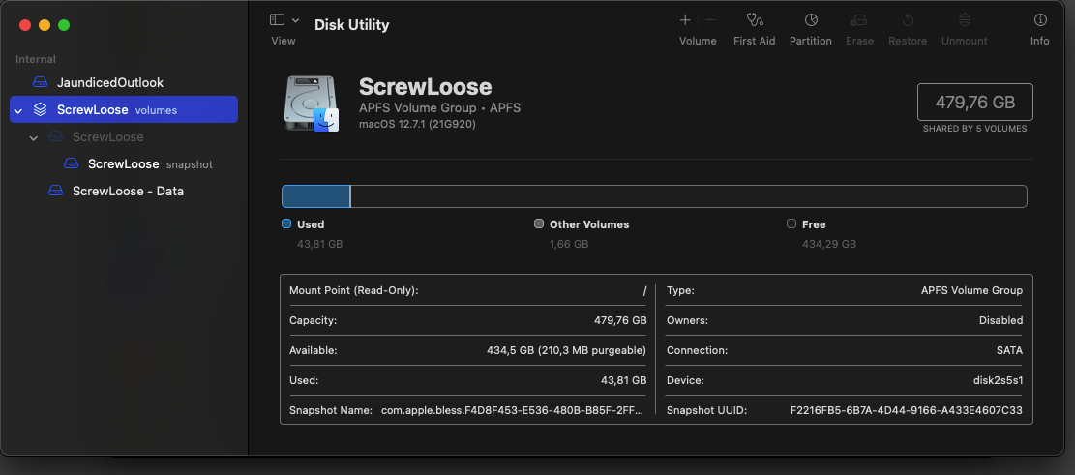1075x475 pixels.
Task: Click the free portion of storage bar
Action: (688, 196)
